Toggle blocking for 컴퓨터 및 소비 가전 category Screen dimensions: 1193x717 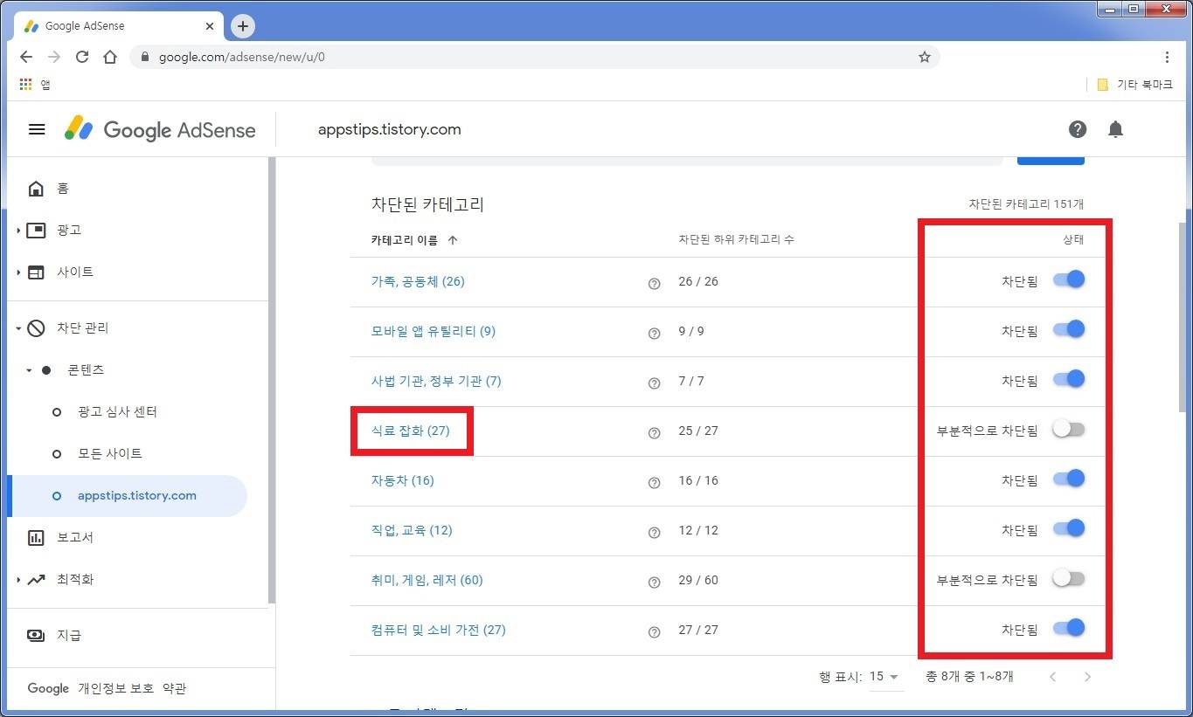point(1069,628)
